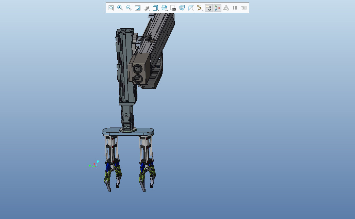
Task: Click the greyed simulation display triangle icon
Action: (x=226, y=8)
